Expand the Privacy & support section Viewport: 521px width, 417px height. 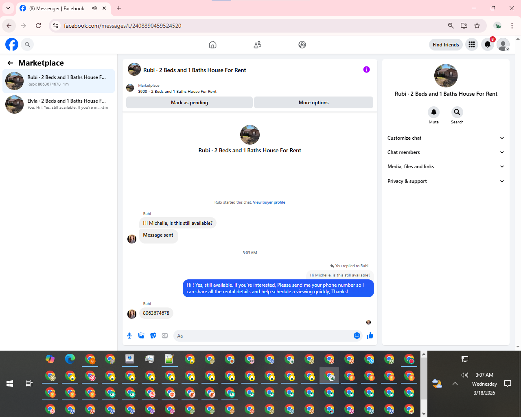pos(446,181)
